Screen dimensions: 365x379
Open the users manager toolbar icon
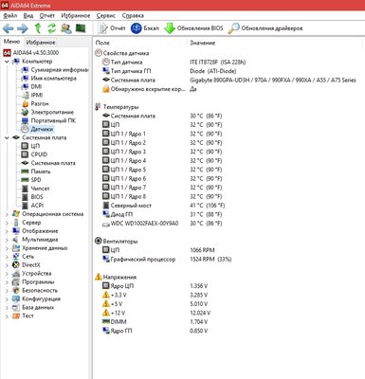[66, 28]
